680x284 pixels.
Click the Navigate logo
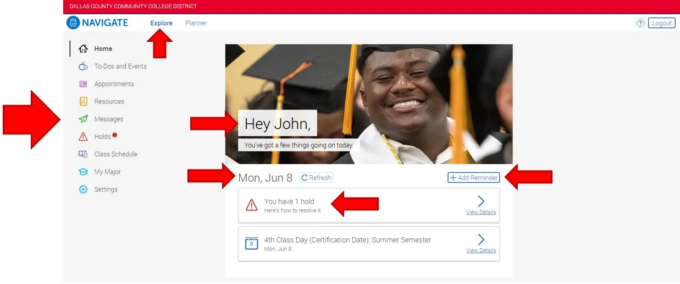pyautogui.click(x=97, y=23)
